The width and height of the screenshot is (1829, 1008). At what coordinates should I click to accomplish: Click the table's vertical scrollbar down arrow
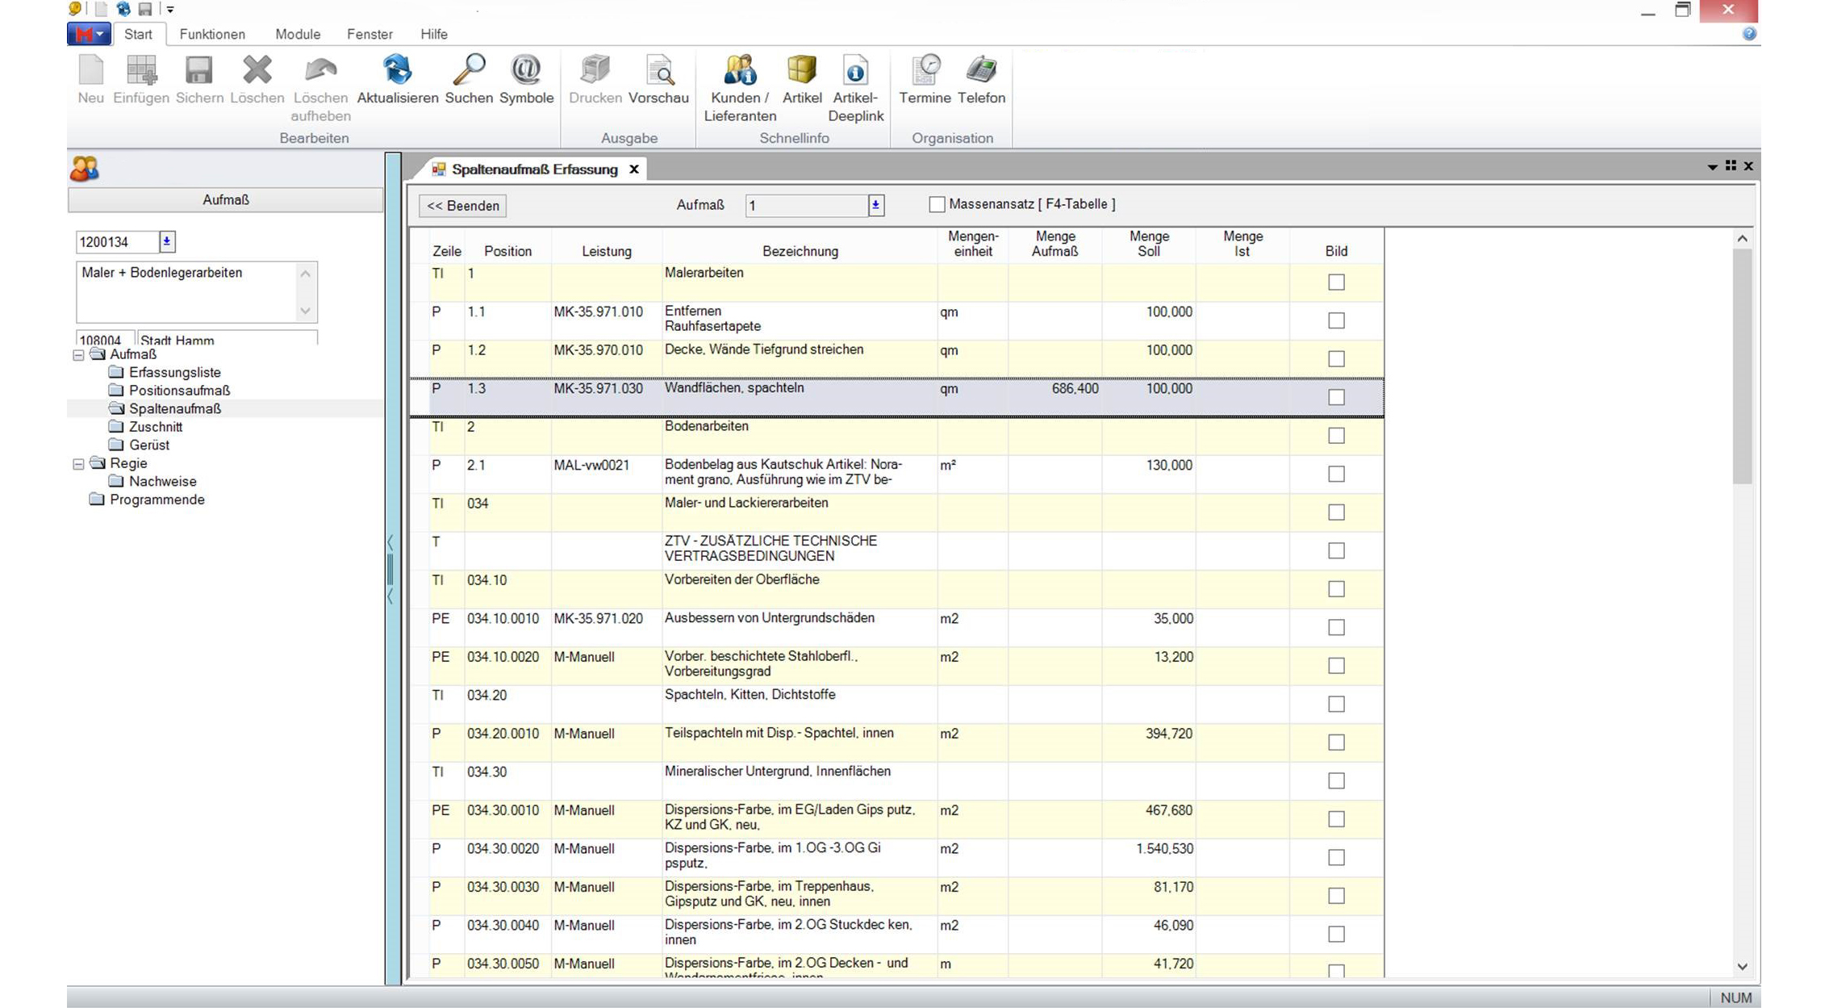pyautogui.click(x=1742, y=967)
